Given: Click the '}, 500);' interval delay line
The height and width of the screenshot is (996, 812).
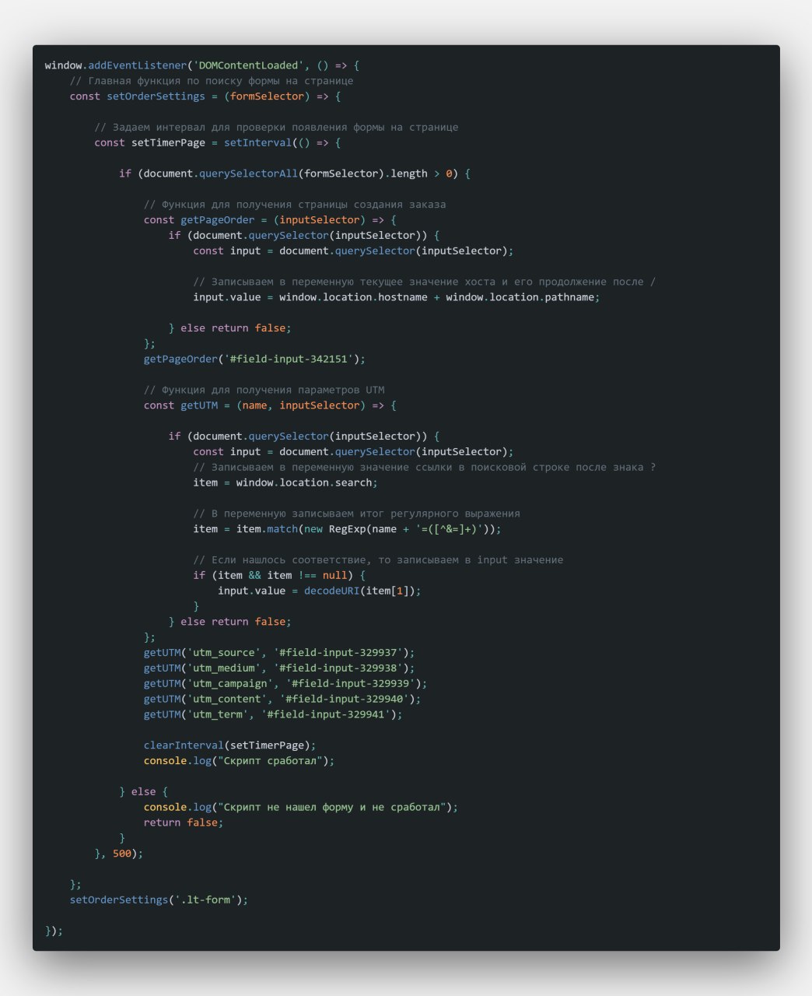Looking at the screenshot, I should 119,854.
